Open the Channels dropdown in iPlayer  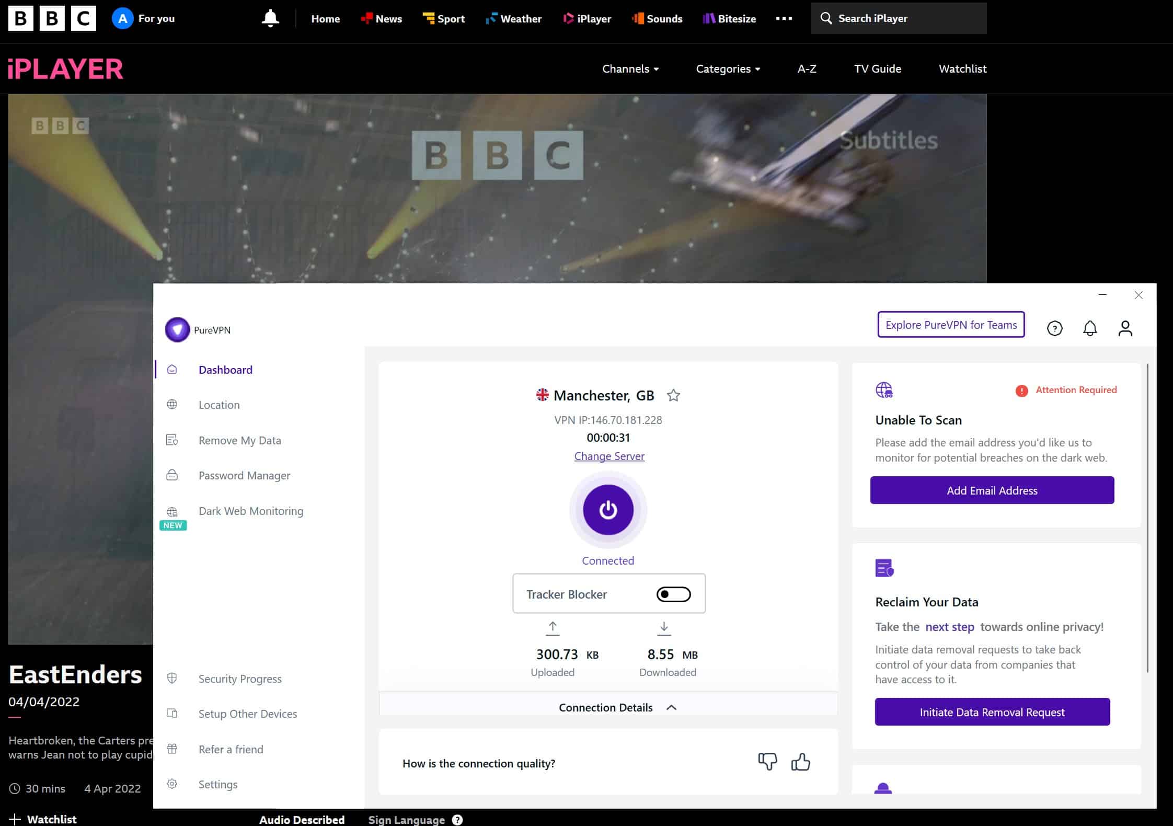pyautogui.click(x=630, y=68)
